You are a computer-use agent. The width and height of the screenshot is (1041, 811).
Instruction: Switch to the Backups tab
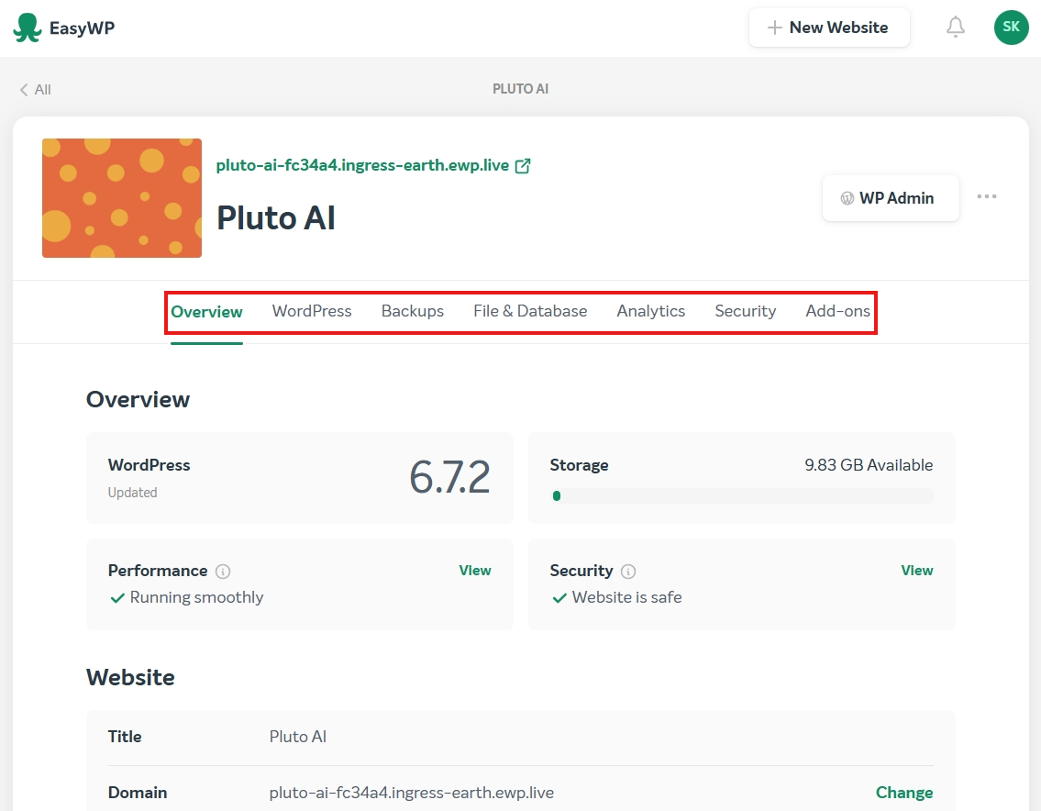(413, 312)
